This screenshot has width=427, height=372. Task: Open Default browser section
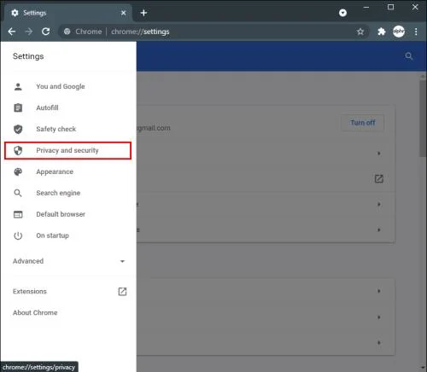point(67,214)
